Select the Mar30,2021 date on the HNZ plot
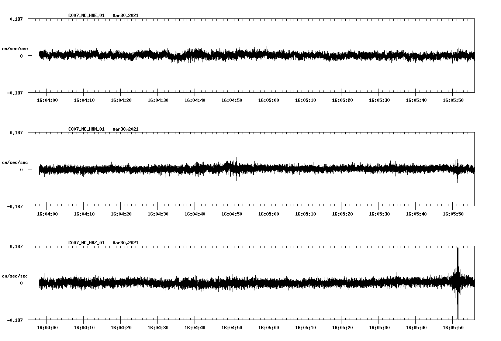This screenshot has width=501, height=341. coord(125,242)
